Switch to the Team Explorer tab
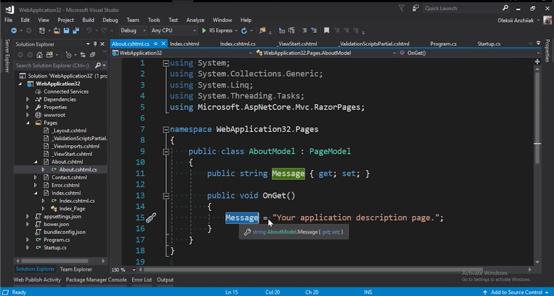The height and width of the screenshot is (296, 554). click(x=76, y=270)
